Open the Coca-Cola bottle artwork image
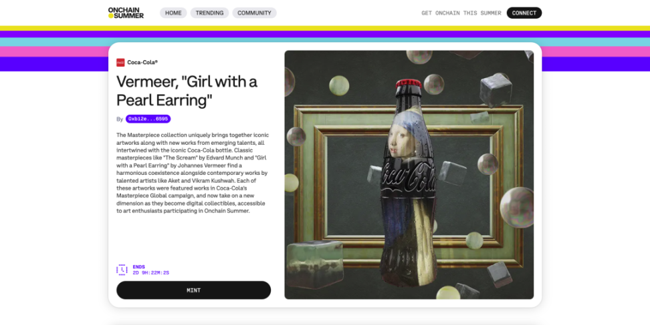650x325 pixels. point(409,175)
